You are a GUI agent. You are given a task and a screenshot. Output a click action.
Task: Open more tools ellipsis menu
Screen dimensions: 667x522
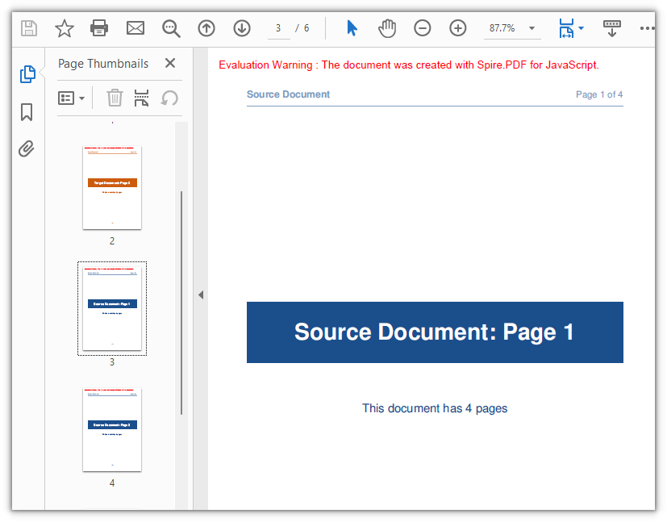click(648, 28)
